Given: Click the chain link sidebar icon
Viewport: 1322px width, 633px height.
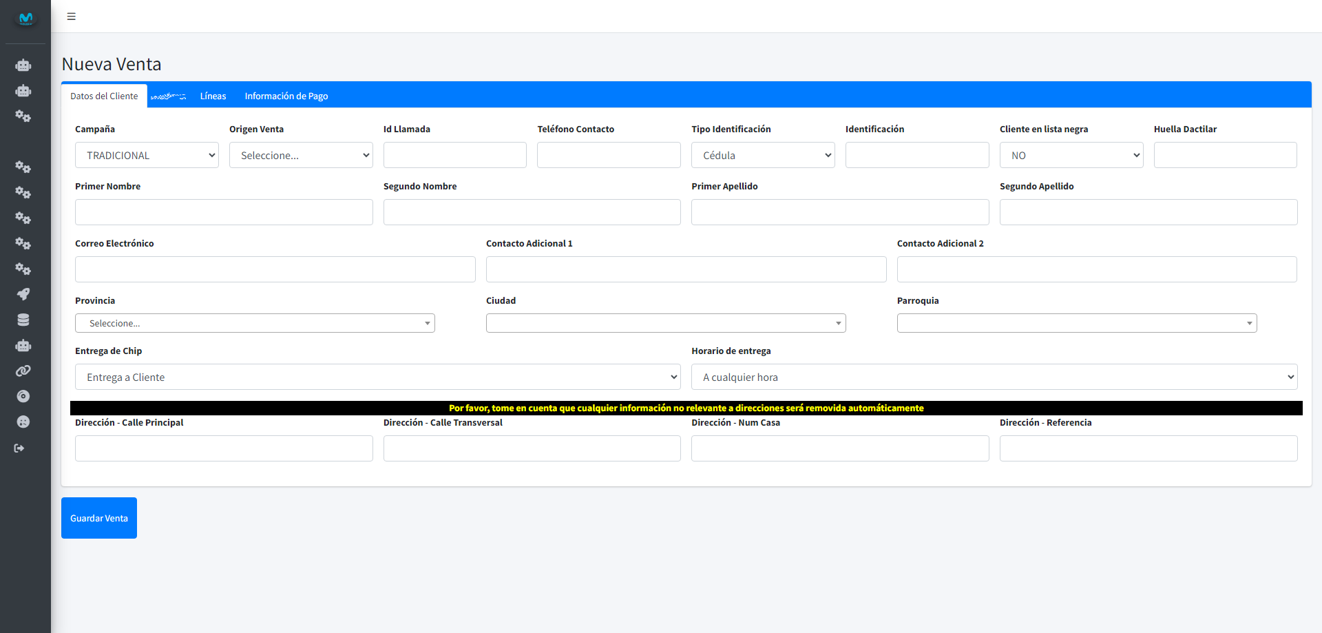Looking at the screenshot, I should tap(23, 371).
